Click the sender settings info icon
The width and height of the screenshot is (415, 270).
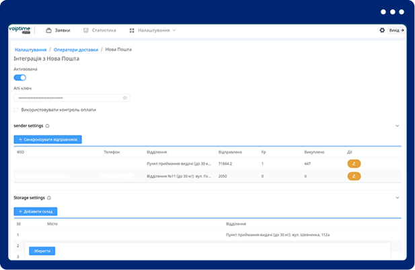[47, 126]
